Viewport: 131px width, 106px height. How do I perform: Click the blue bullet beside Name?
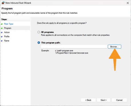pyautogui.click(x=2, y=41)
